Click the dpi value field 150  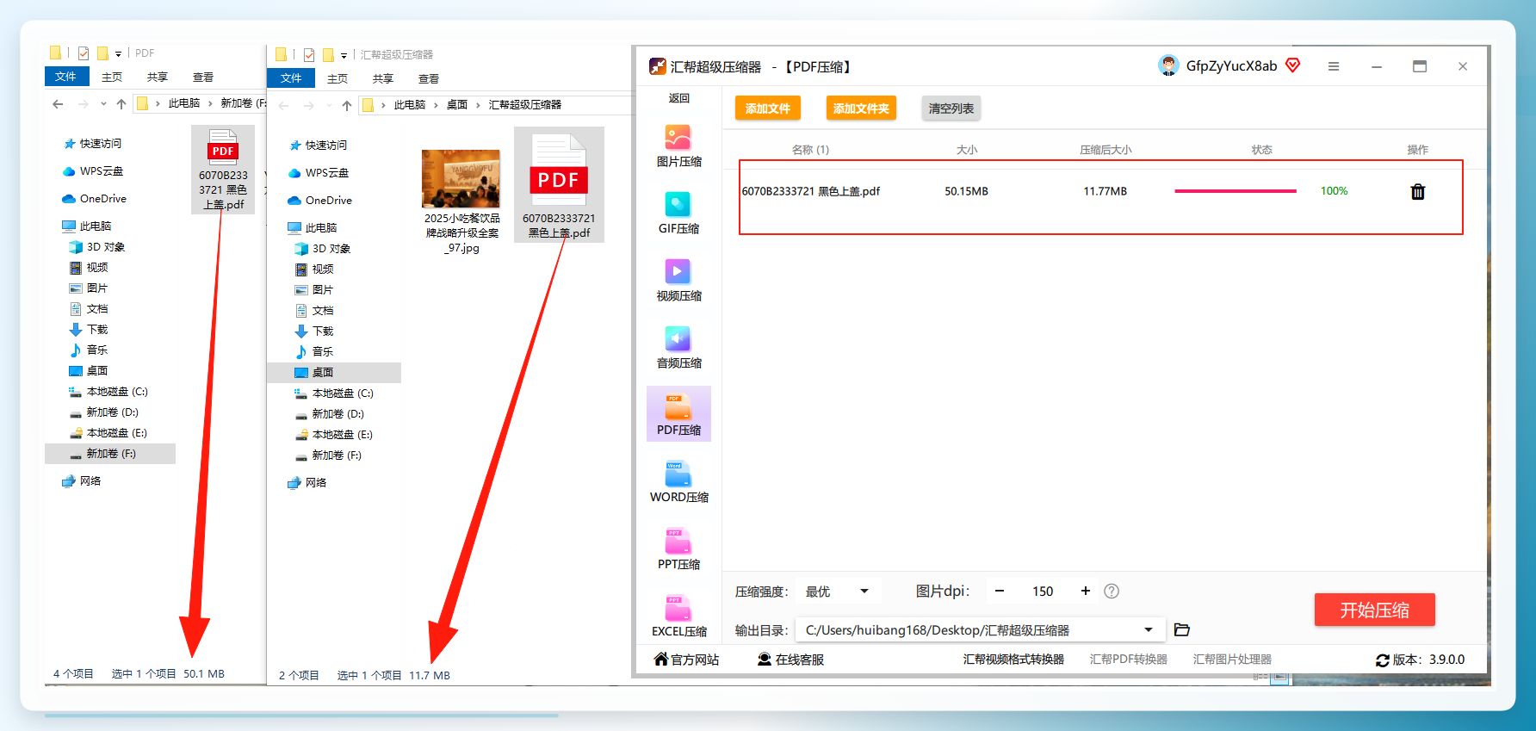click(1043, 592)
